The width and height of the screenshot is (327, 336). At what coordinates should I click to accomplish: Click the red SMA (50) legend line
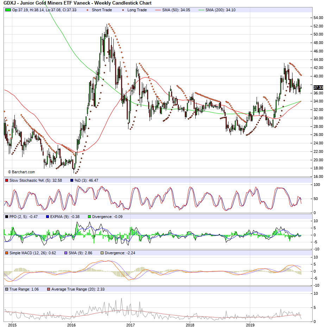[x=158, y=10]
